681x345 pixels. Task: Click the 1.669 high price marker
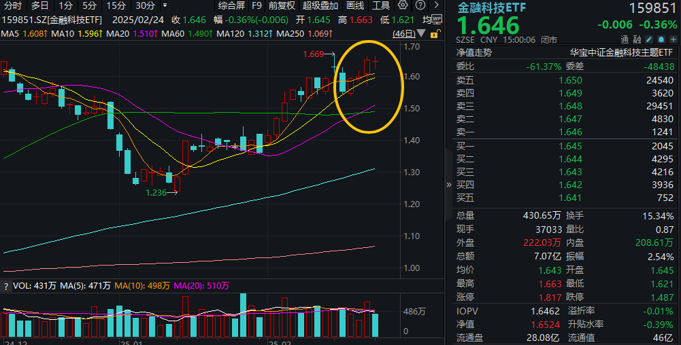[314, 54]
